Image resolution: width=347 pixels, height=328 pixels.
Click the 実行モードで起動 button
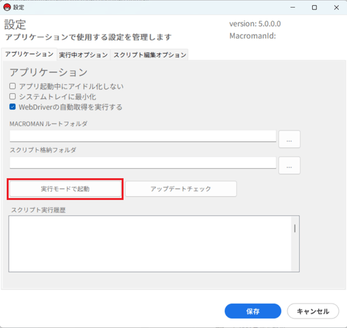[x=66, y=189]
